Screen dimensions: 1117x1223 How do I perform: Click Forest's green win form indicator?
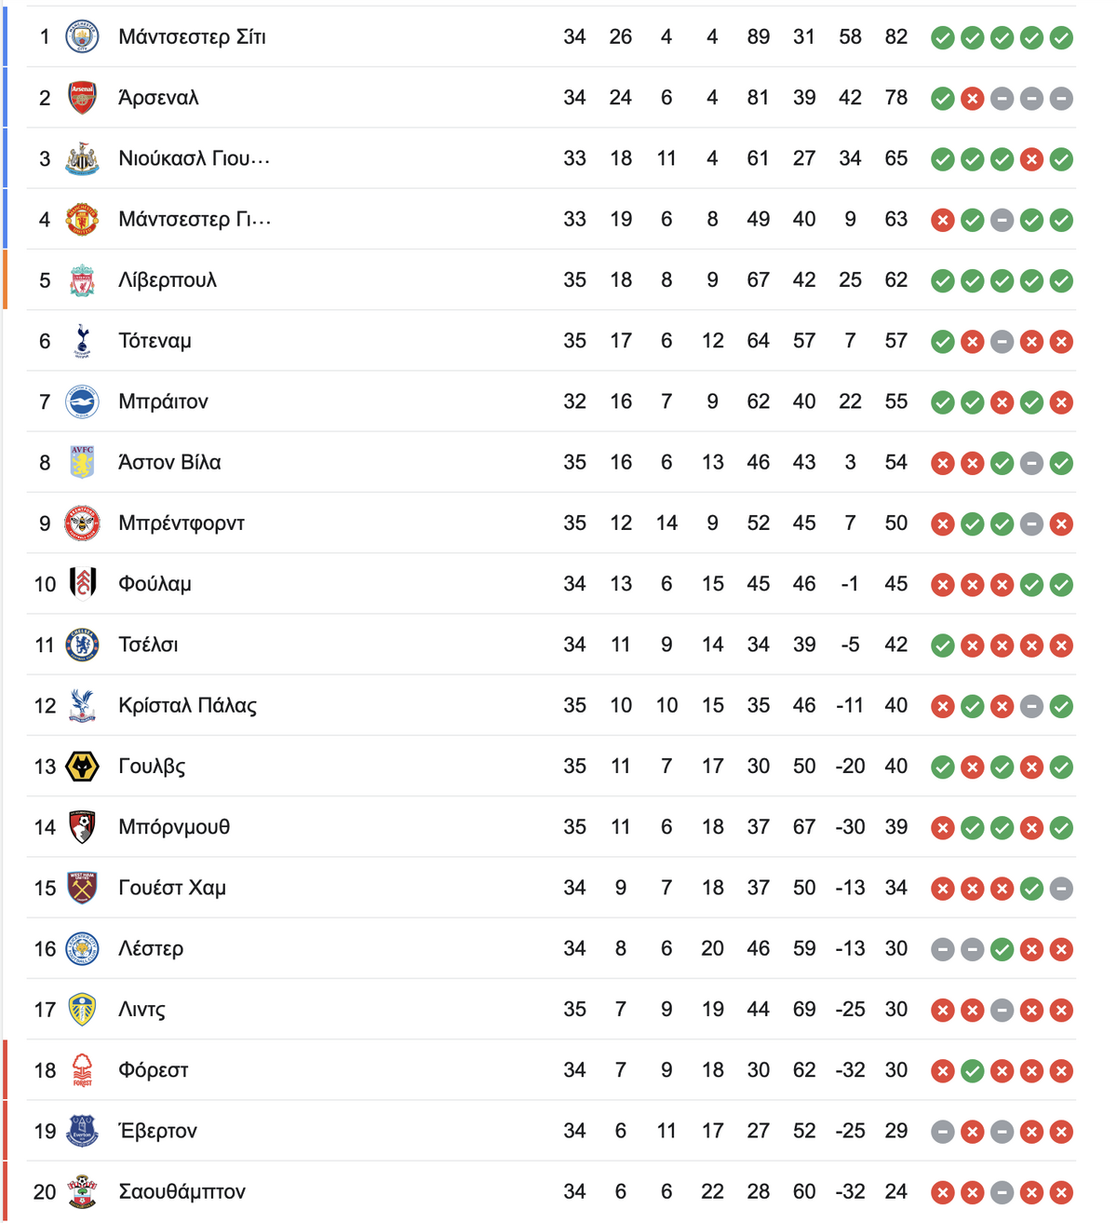(x=972, y=1071)
